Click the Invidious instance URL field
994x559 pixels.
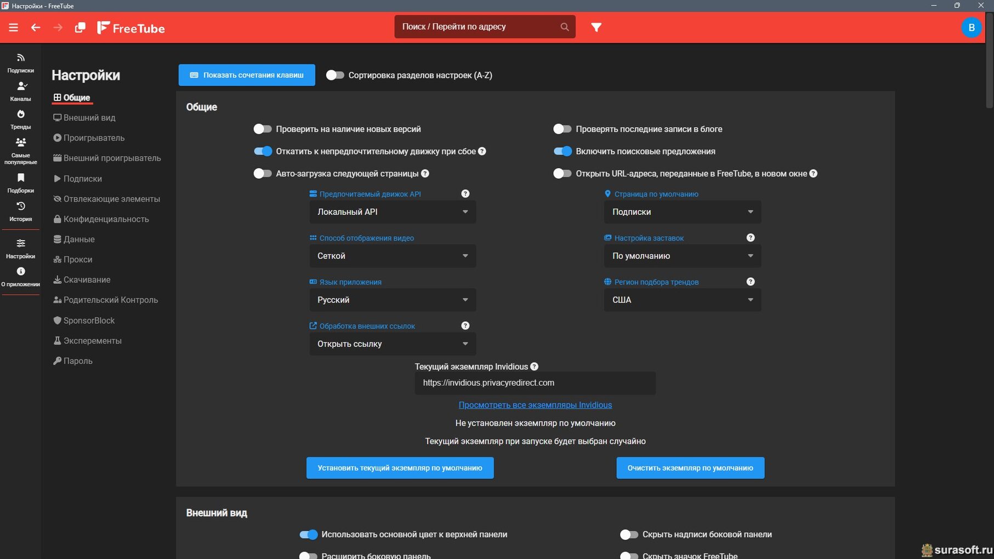click(x=535, y=383)
